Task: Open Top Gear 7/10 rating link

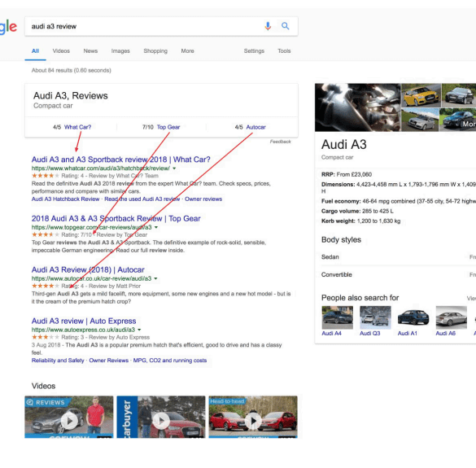Action: point(168,127)
